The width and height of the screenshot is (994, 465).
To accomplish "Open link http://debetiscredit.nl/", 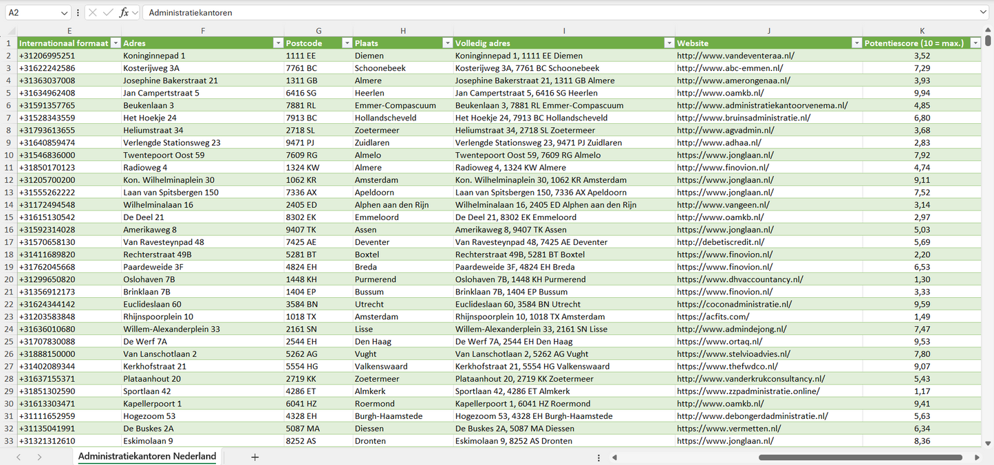I will [x=720, y=242].
